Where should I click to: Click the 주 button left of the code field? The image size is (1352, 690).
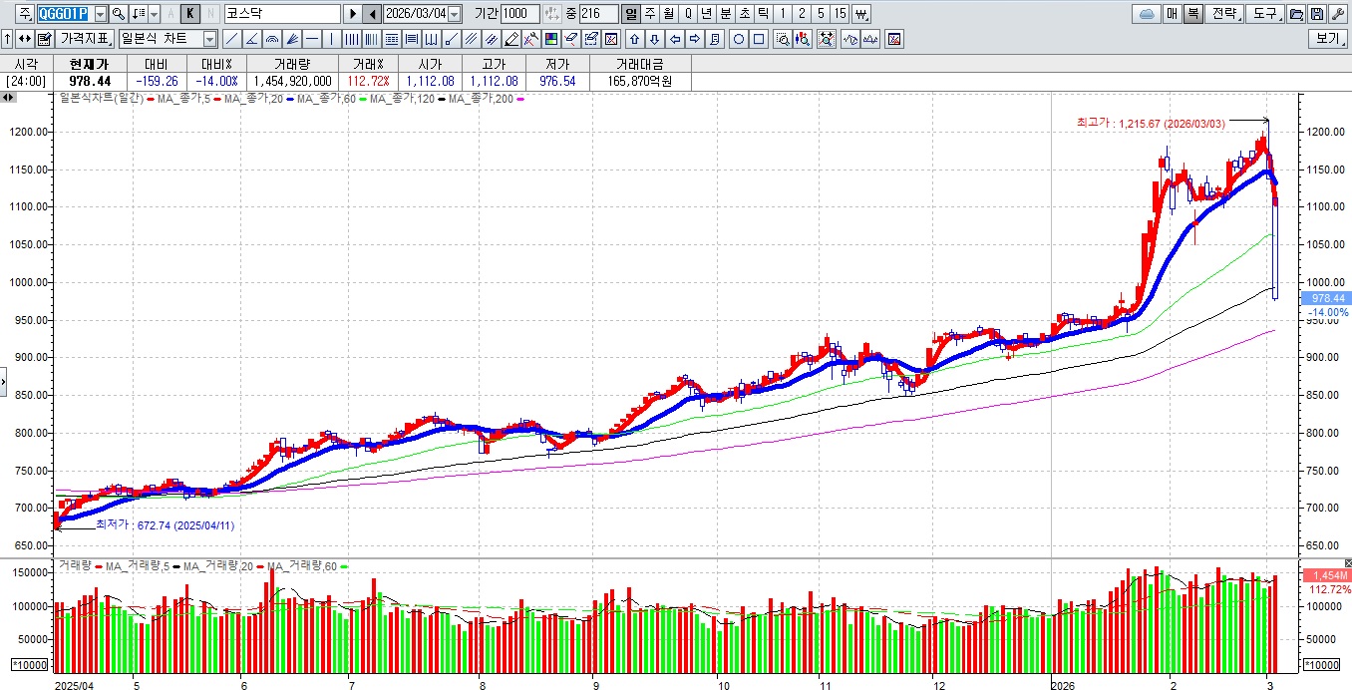24,14
